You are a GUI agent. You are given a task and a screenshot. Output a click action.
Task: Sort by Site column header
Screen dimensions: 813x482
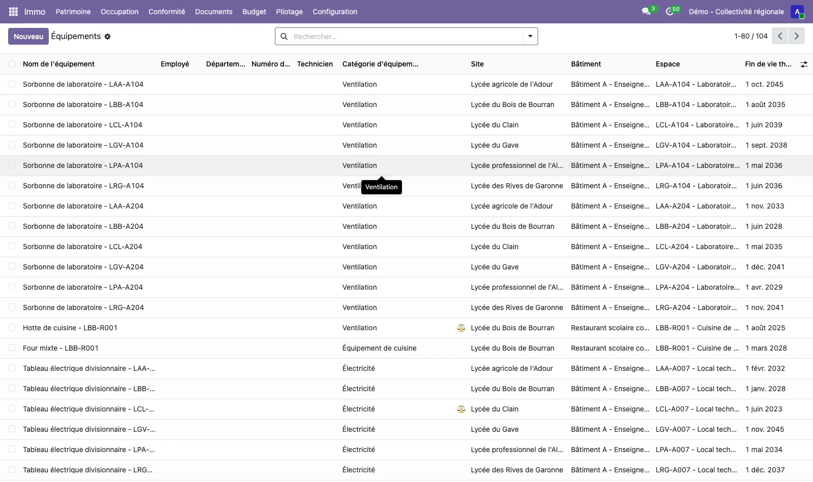pyautogui.click(x=477, y=64)
